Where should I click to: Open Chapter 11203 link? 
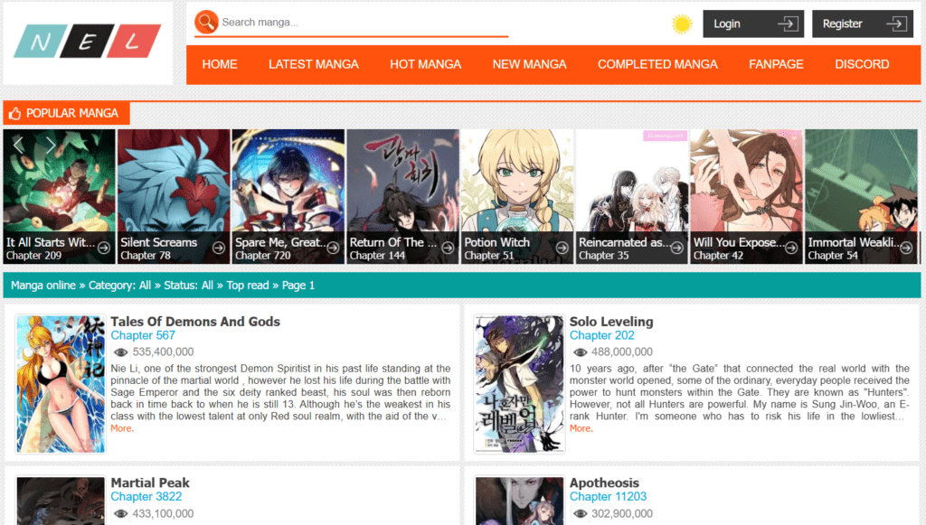coord(609,497)
